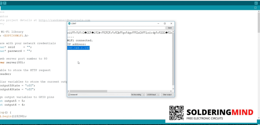Click the Open sketch up-arrow icon

tap(1, 3)
